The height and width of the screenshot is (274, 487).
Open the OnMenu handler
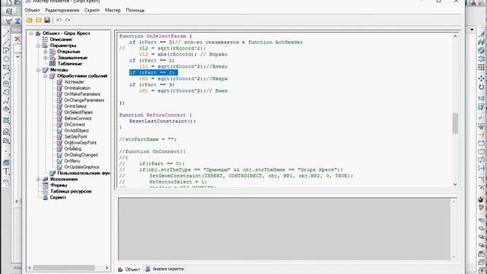(72, 161)
